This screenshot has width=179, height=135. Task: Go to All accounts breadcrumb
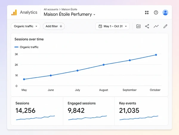(51, 9)
